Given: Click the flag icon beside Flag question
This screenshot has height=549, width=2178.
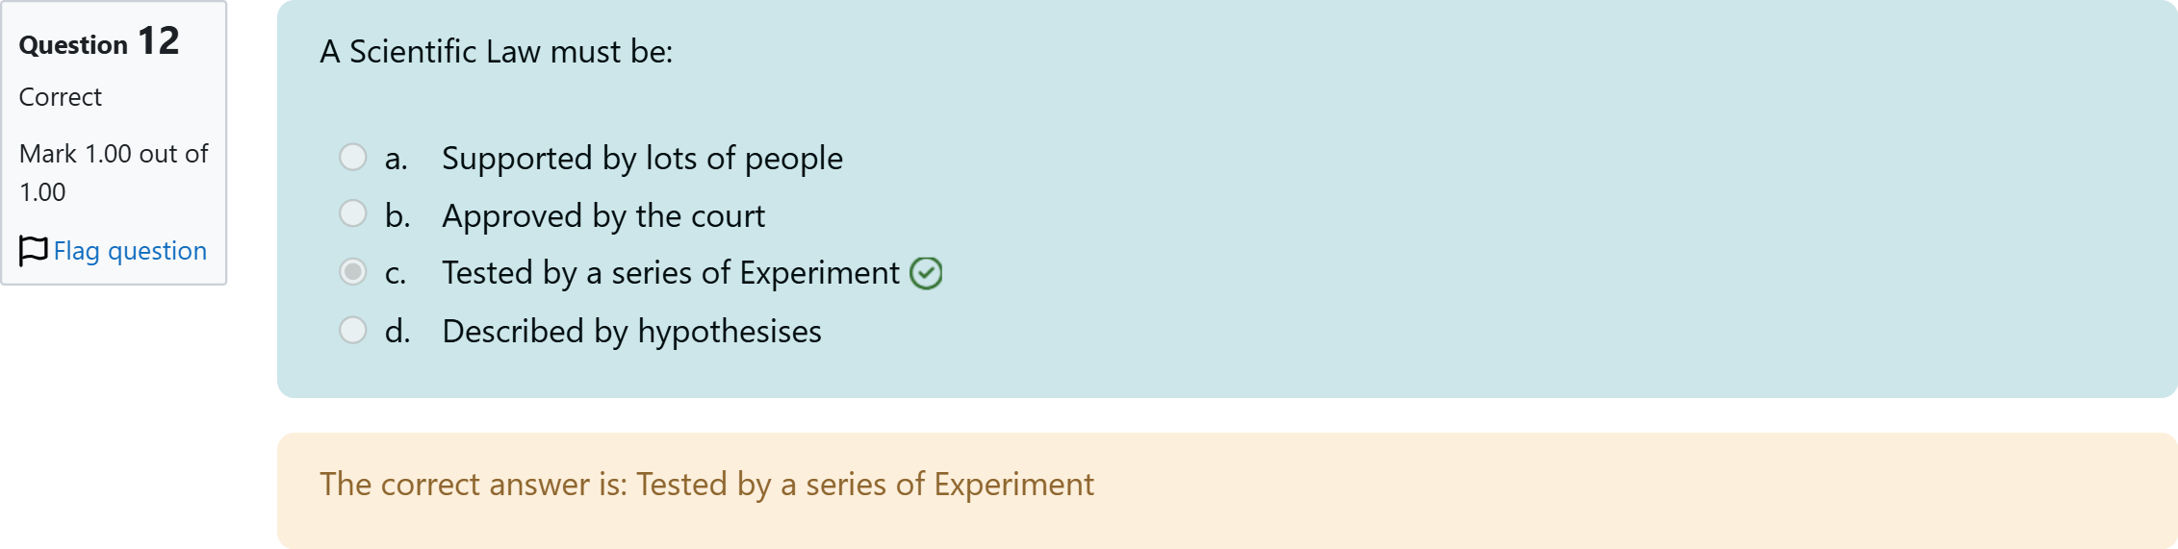Looking at the screenshot, I should coord(33,251).
